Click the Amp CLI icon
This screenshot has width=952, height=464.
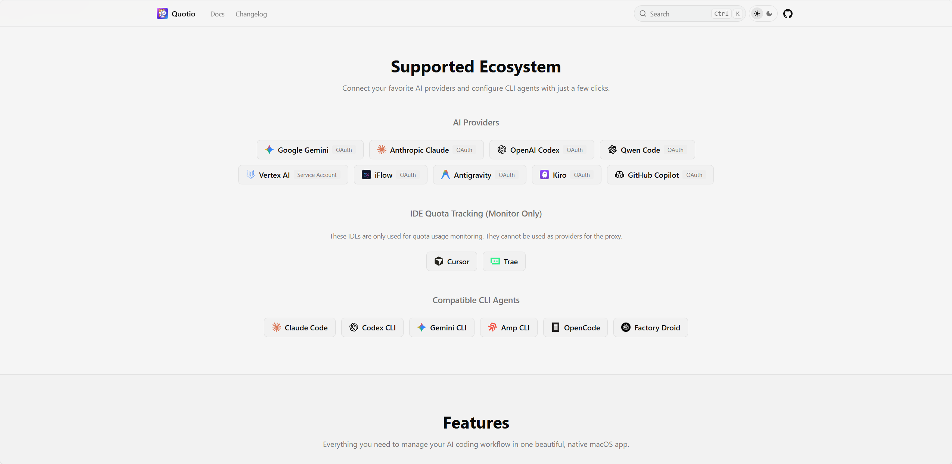(x=492, y=327)
